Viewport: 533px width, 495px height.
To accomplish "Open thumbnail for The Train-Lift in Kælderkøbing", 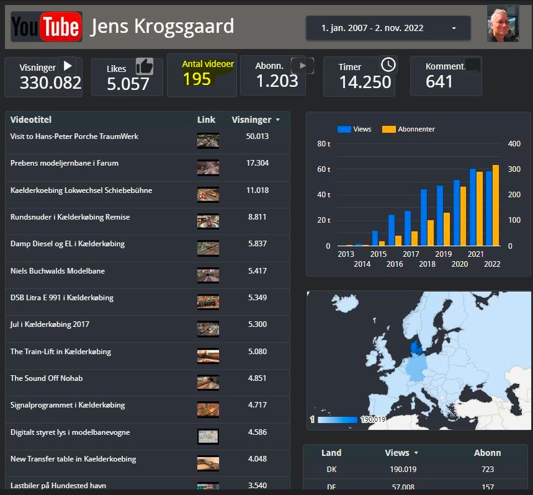I will 208,356.
